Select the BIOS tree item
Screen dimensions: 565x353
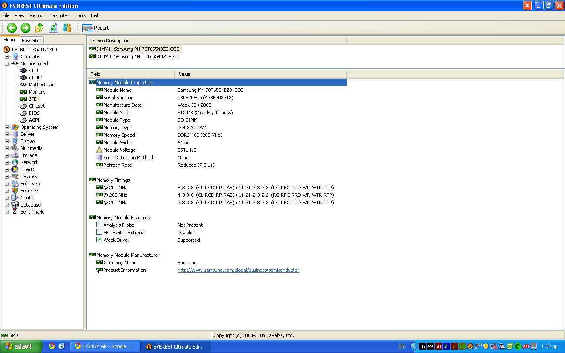34,113
